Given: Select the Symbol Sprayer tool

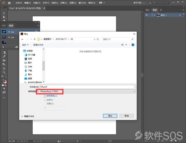Looking at the screenshot, I should [x=4, y=60].
